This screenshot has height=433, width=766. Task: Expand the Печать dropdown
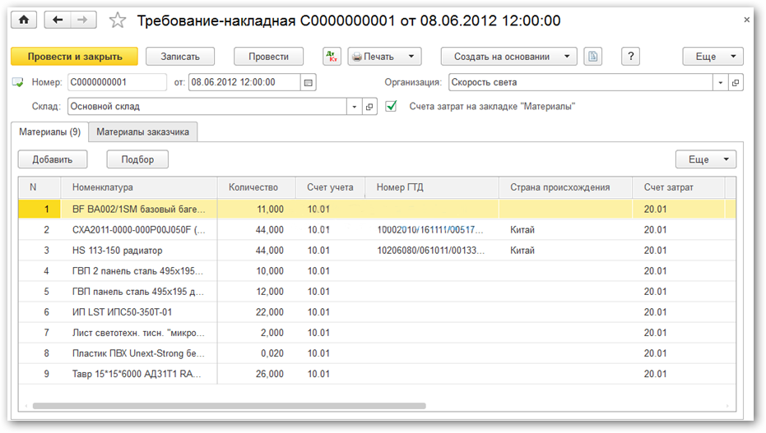click(x=385, y=57)
